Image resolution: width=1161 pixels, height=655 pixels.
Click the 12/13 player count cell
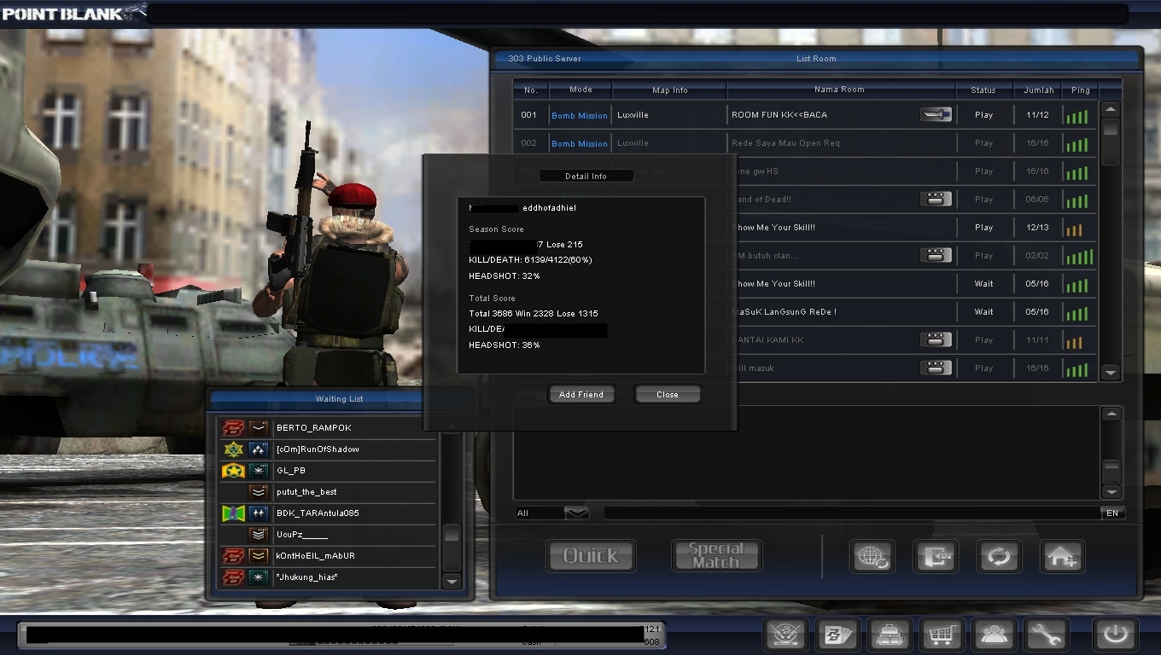pyautogui.click(x=1037, y=227)
